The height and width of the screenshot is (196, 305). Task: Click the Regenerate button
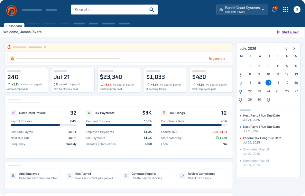217,59
